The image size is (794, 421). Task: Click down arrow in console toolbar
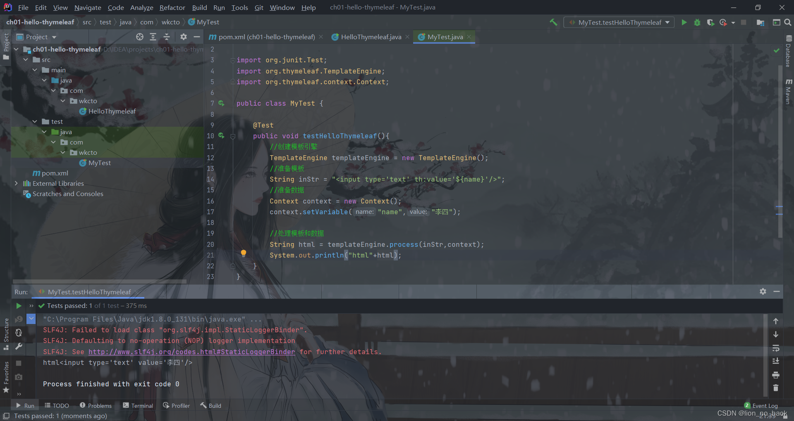776,334
